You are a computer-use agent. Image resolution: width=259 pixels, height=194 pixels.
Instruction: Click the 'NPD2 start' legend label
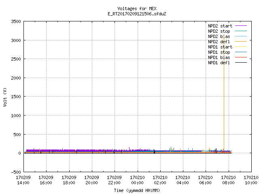220,26
